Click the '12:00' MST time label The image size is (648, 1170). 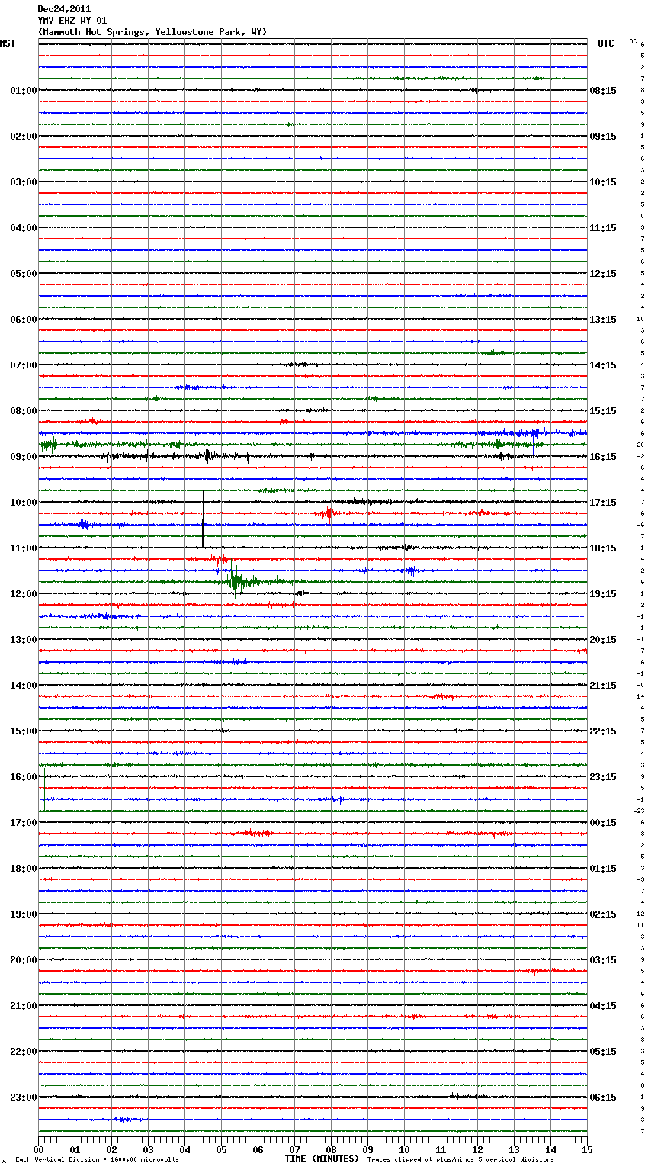[24, 594]
